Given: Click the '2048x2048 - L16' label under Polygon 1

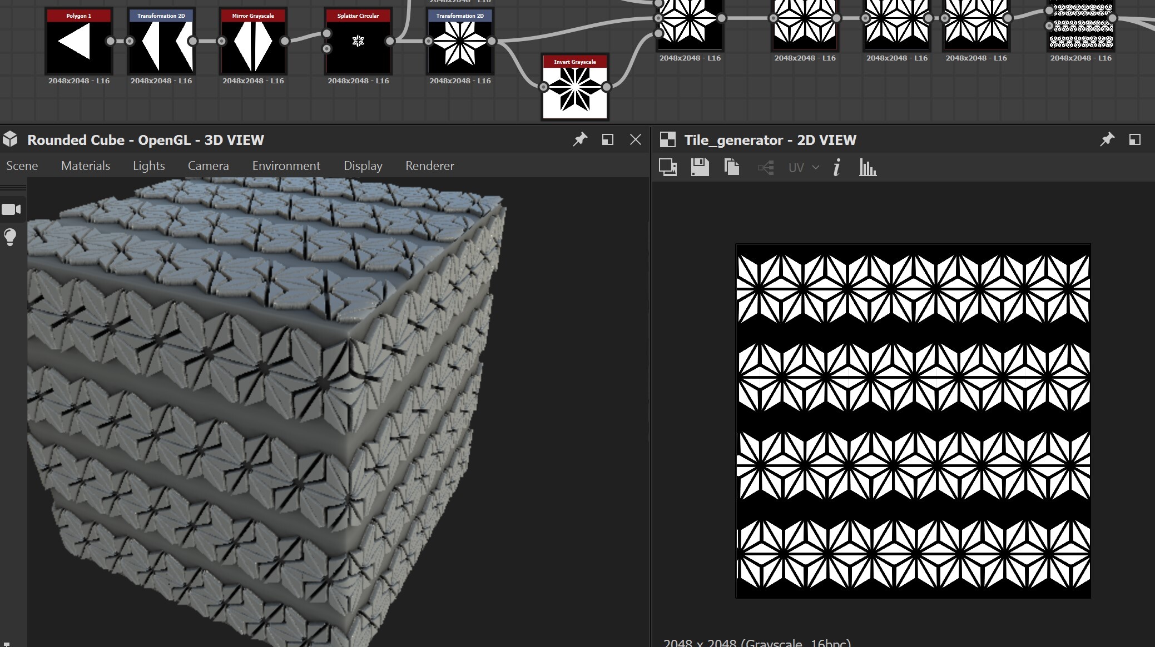Looking at the screenshot, I should (x=78, y=81).
